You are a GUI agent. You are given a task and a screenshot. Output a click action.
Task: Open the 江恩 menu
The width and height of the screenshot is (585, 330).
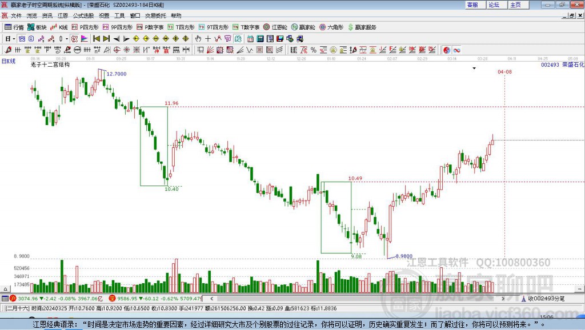click(x=63, y=15)
